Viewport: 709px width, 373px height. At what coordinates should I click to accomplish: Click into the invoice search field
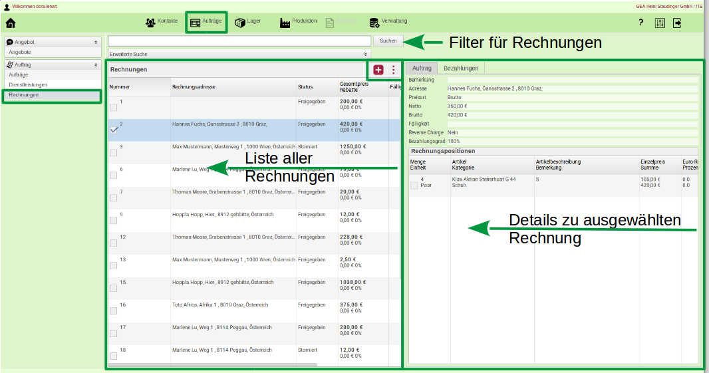[239, 41]
